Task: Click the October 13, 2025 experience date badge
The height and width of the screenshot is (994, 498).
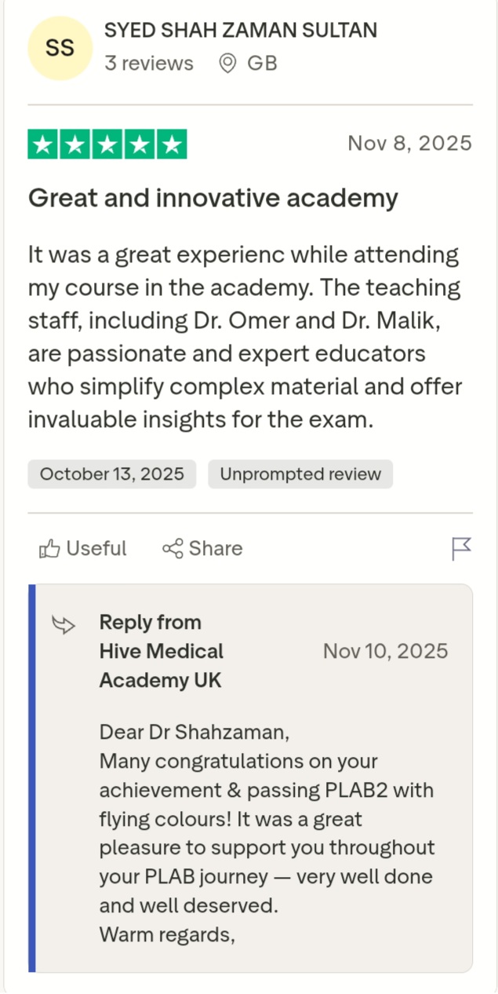Action: pos(112,474)
